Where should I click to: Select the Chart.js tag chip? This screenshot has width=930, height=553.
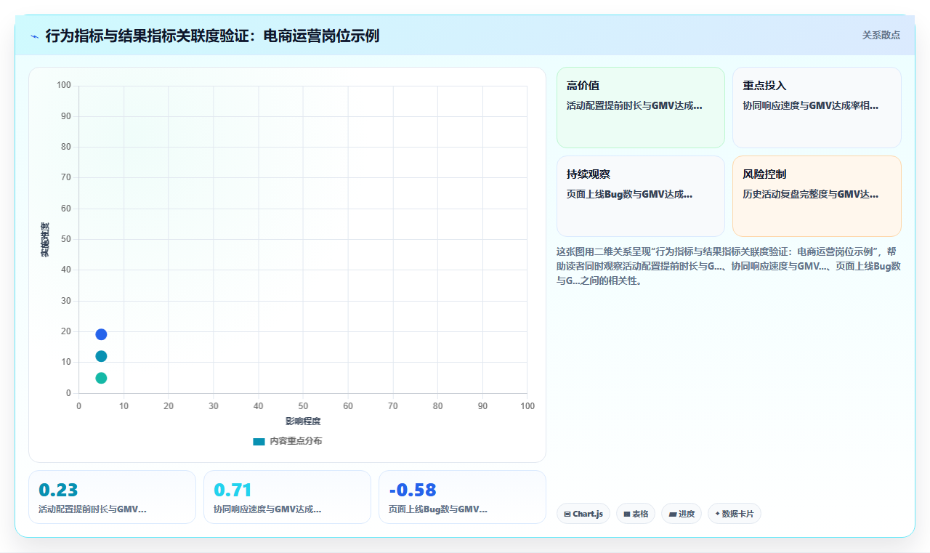583,514
